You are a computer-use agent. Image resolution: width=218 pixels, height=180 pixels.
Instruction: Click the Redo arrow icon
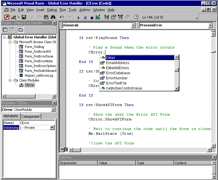pyautogui.click(x=69, y=17)
